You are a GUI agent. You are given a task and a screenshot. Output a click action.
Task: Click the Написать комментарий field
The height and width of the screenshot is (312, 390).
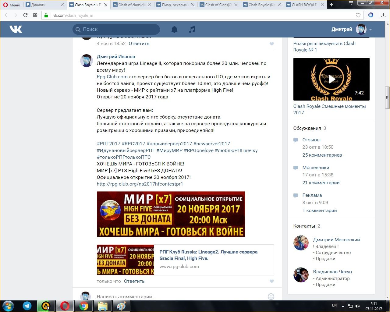point(180,296)
